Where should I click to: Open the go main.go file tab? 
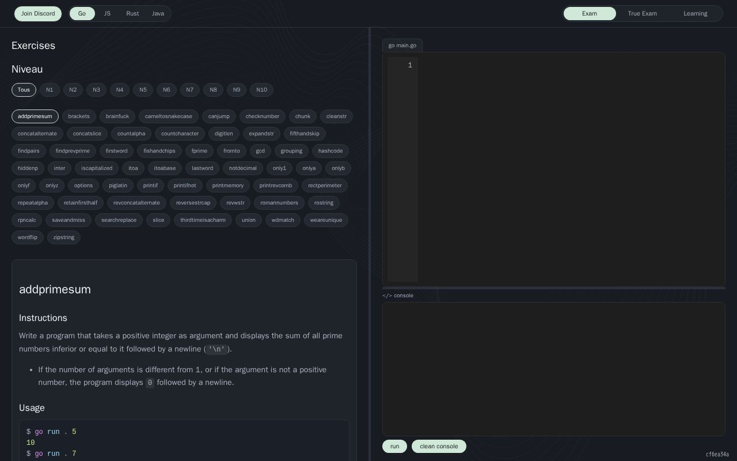coord(402,46)
